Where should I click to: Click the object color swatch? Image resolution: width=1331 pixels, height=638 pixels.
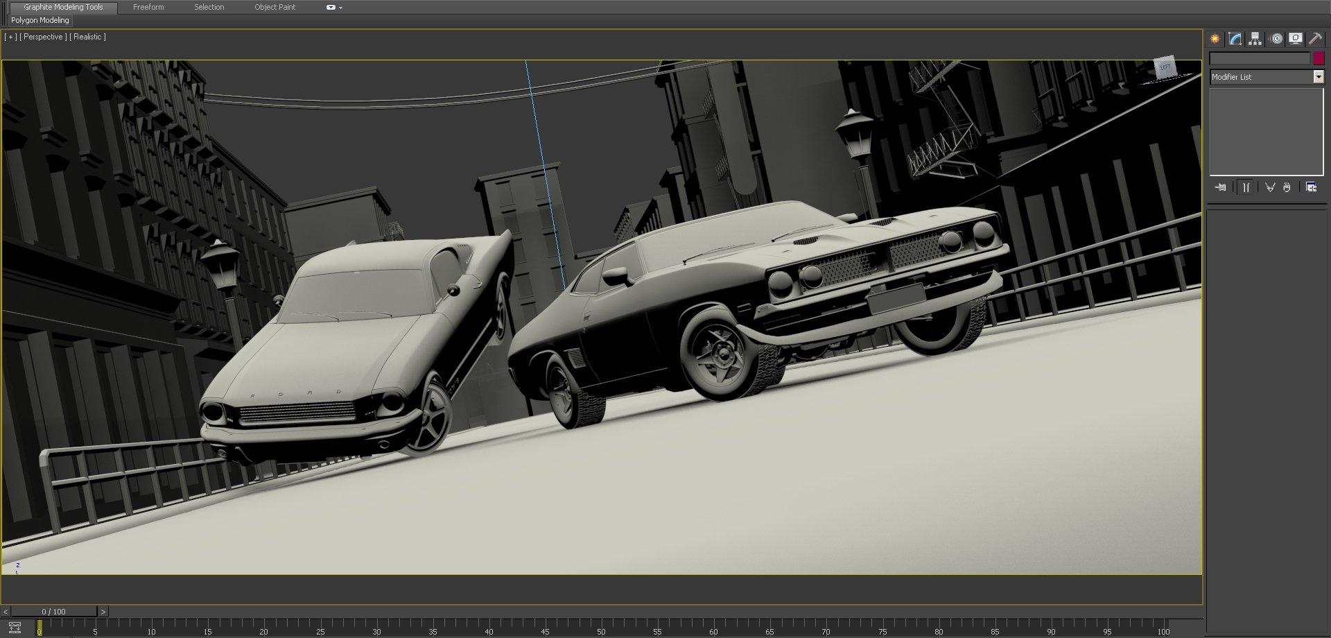1319,59
